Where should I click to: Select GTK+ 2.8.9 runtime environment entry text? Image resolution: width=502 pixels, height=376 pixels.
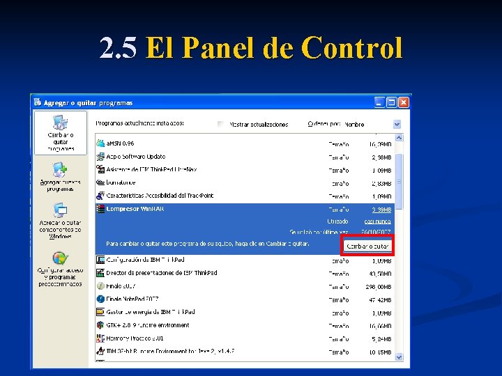tap(148, 325)
